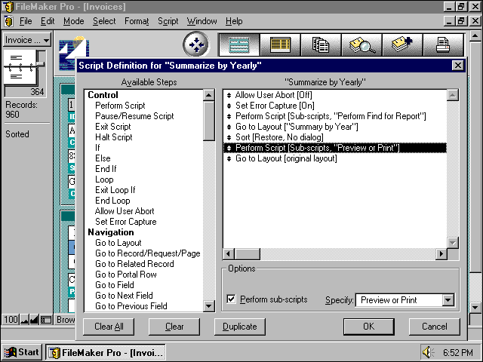The width and height of the screenshot is (483, 362).
Task: Click the zoom out mountain icon
Action: pyautogui.click(x=24, y=320)
